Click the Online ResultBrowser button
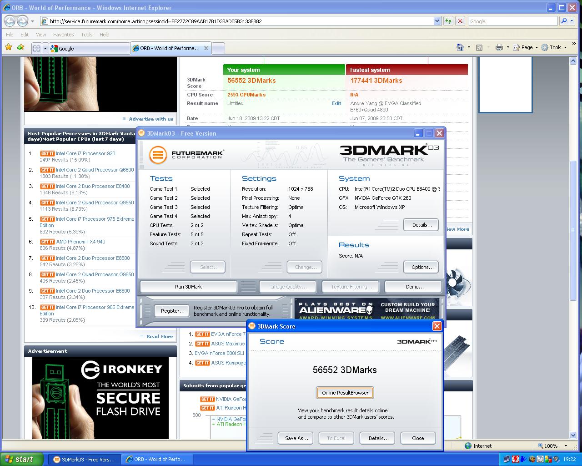 (345, 393)
